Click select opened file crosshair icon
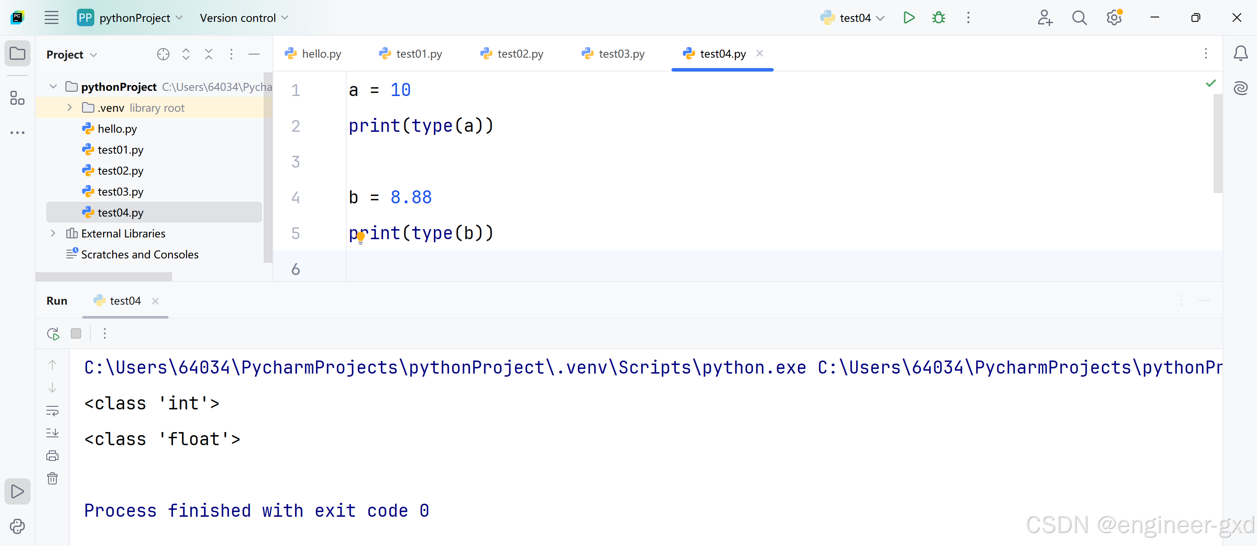Screen dimensions: 1257x546 (163, 54)
